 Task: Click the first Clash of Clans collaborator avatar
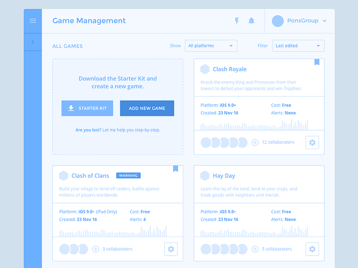click(64, 249)
